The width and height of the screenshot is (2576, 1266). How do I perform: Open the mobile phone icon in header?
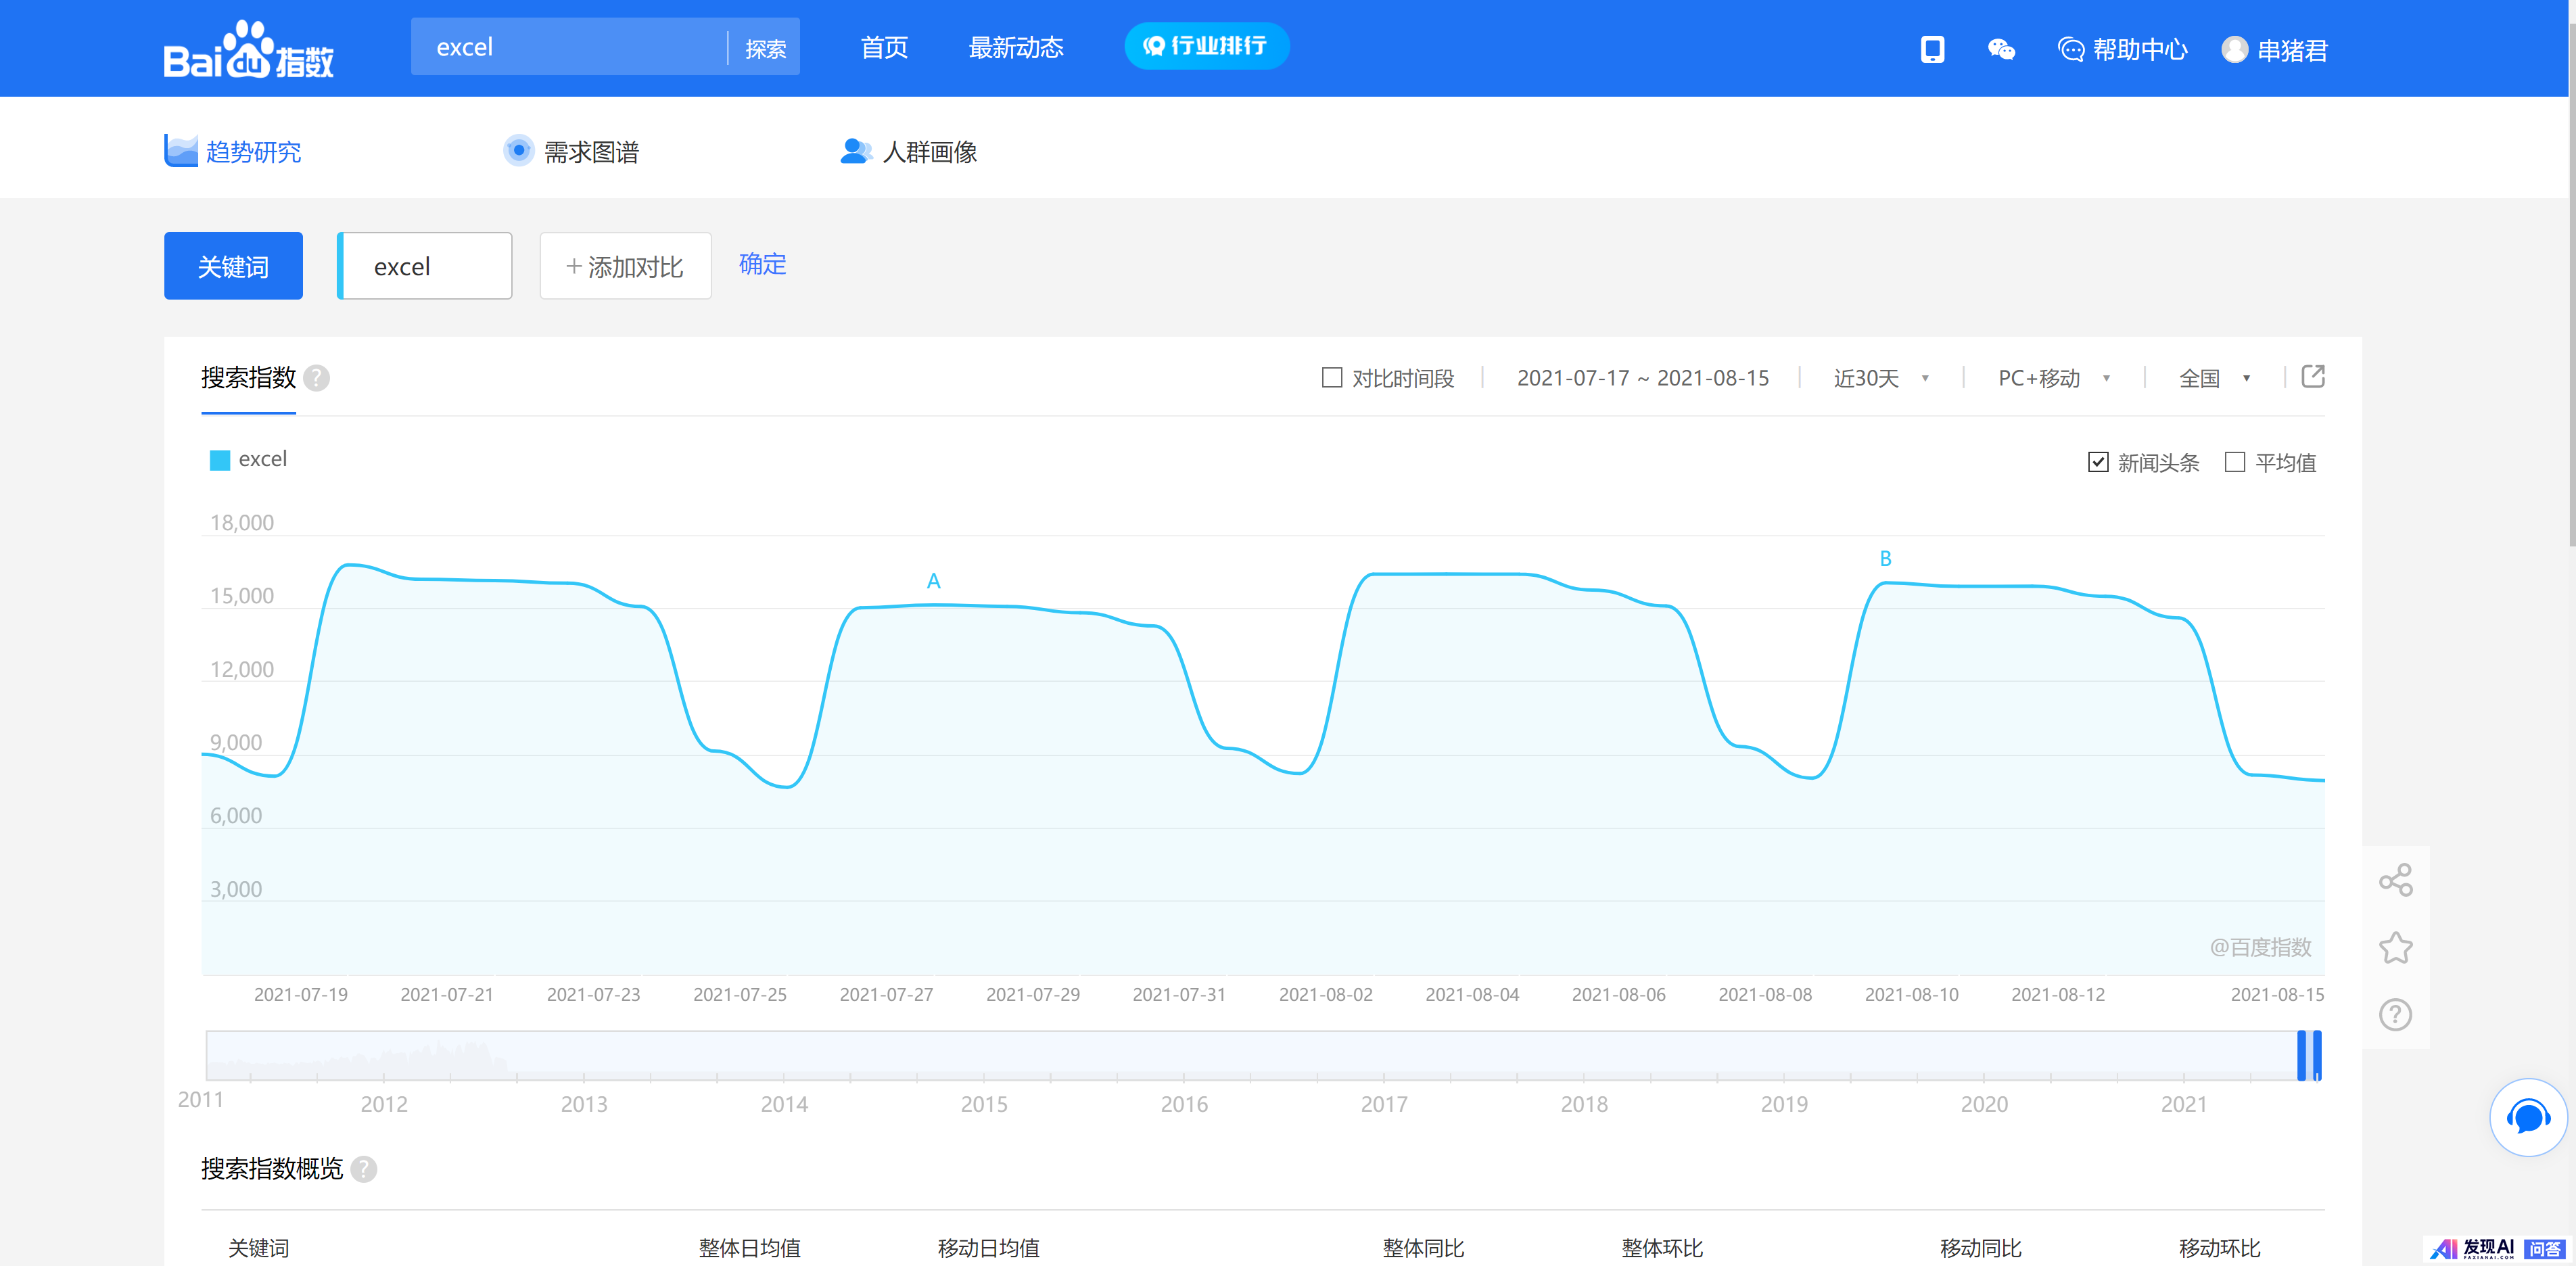click(1932, 49)
